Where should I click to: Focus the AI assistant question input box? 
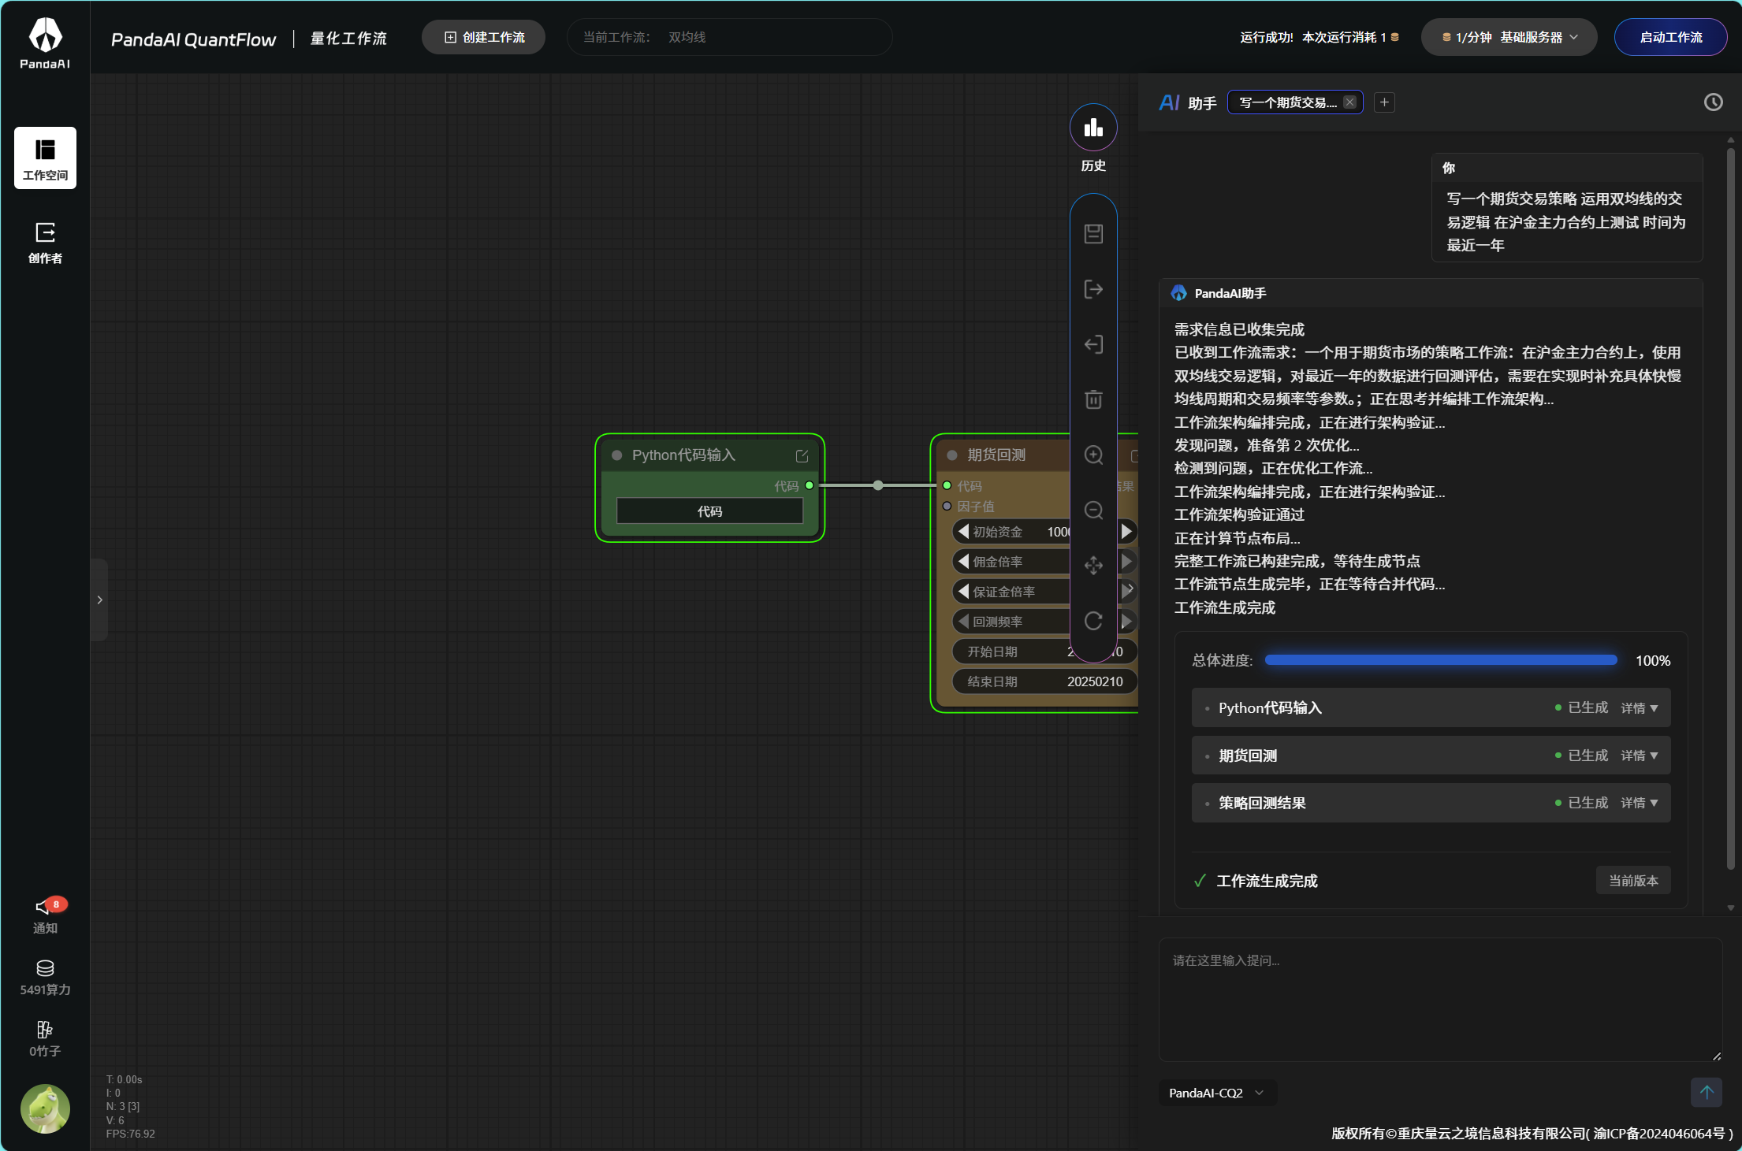1440,1001
